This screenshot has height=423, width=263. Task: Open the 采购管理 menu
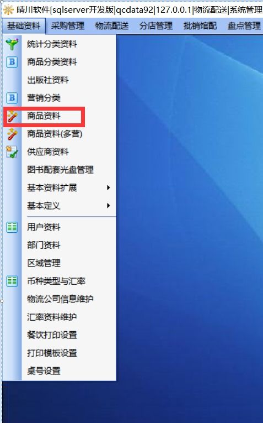tap(68, 26)
